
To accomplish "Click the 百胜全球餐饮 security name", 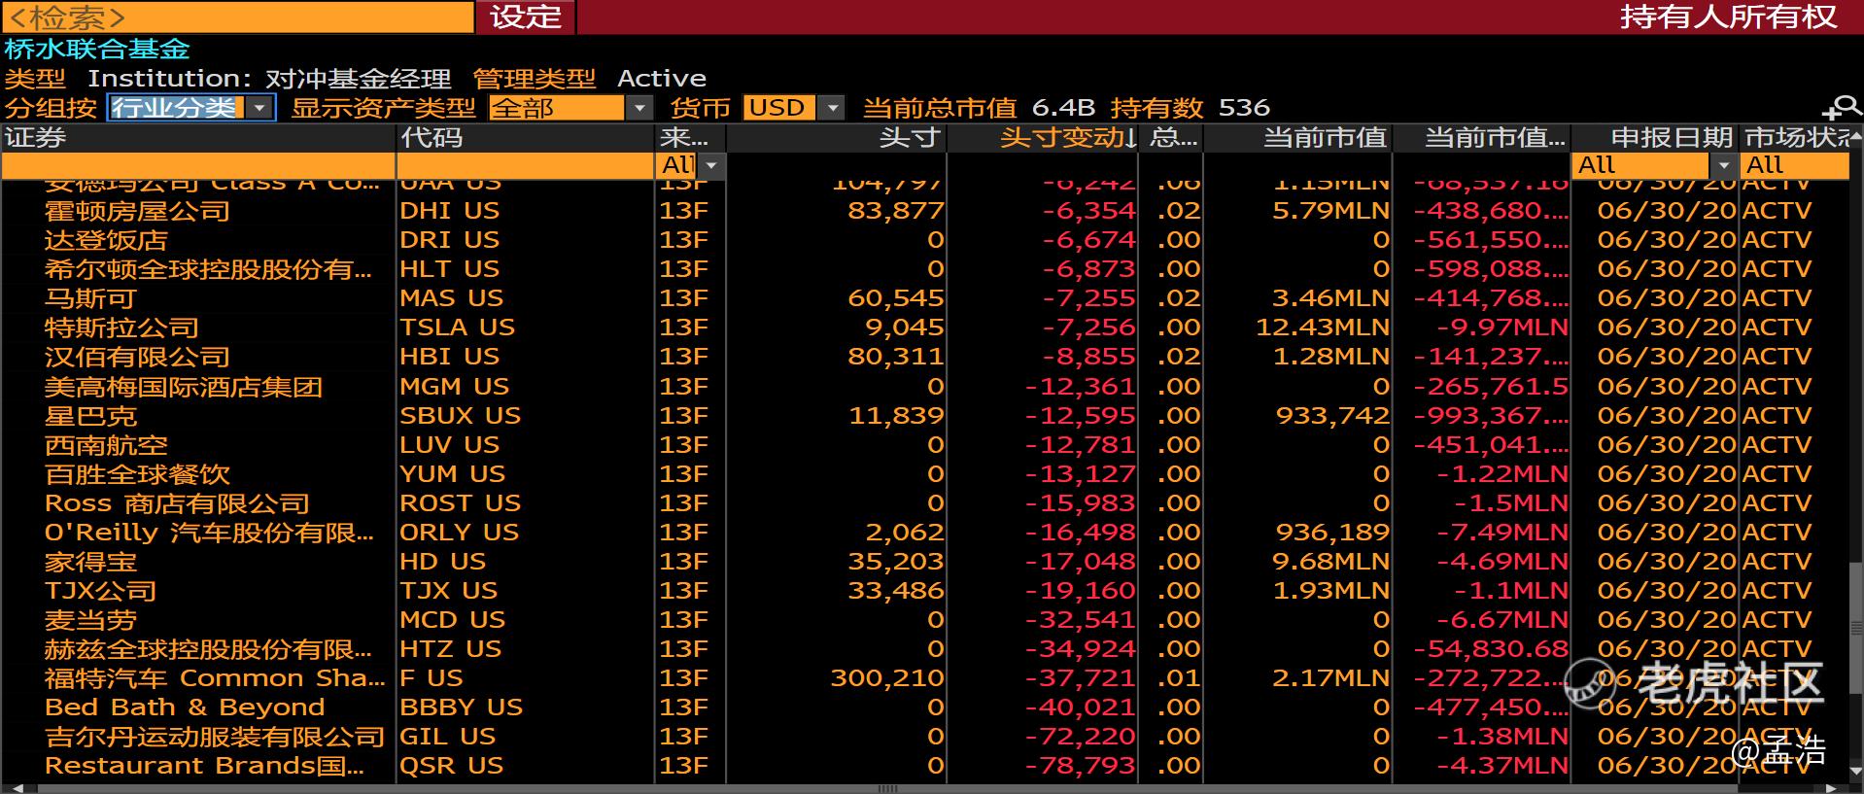I will click(x=137, y=474).
